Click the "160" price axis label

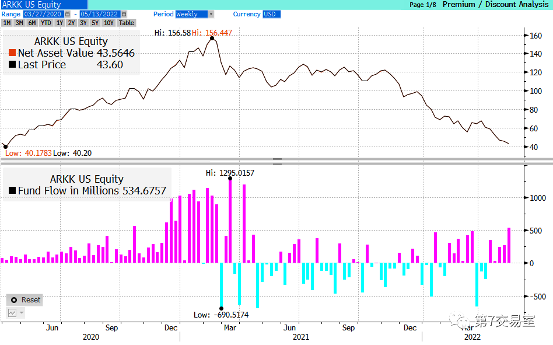point(535,36)
